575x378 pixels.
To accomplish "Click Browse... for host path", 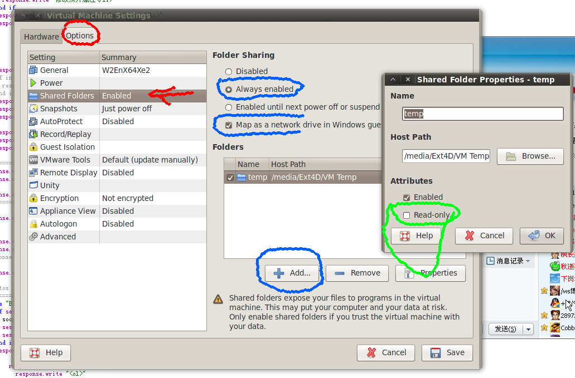I will click(x=530, y=156).
